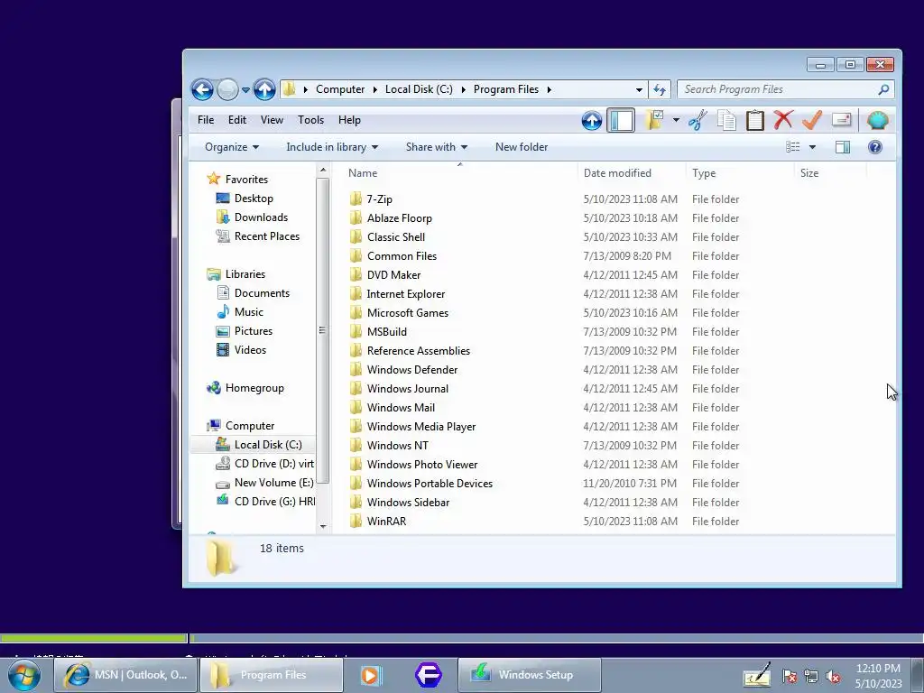Expand the Computer breadcrumb arrow
This screenshot has width=924, height=693.
point(374,89)
